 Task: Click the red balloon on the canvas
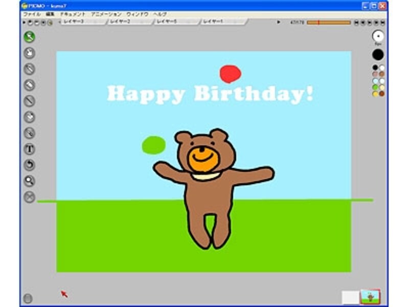pos(230,74)
